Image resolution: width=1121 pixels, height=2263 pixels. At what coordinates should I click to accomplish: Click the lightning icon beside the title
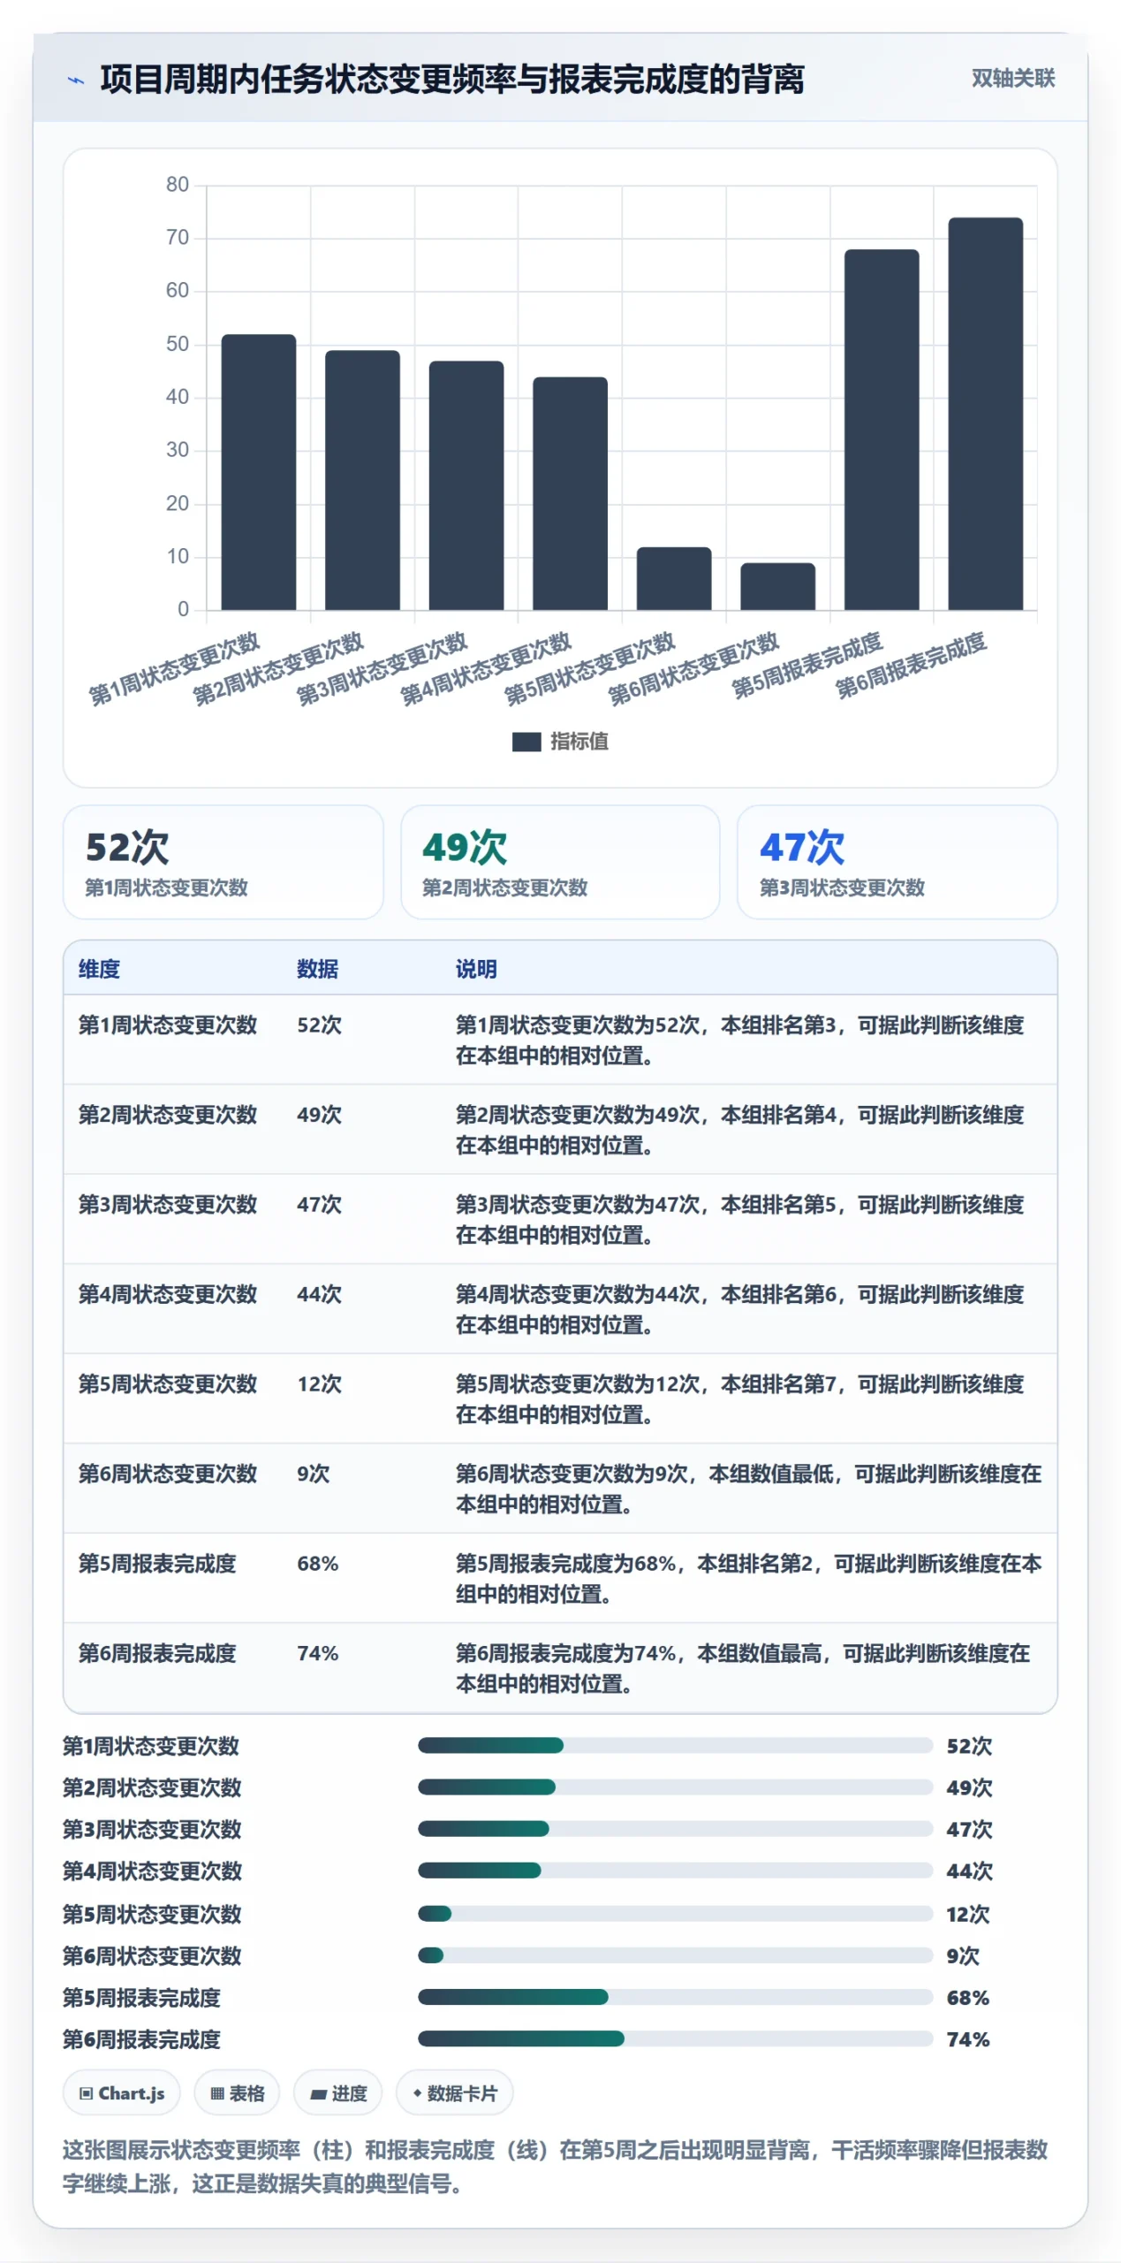click(76, 80)
